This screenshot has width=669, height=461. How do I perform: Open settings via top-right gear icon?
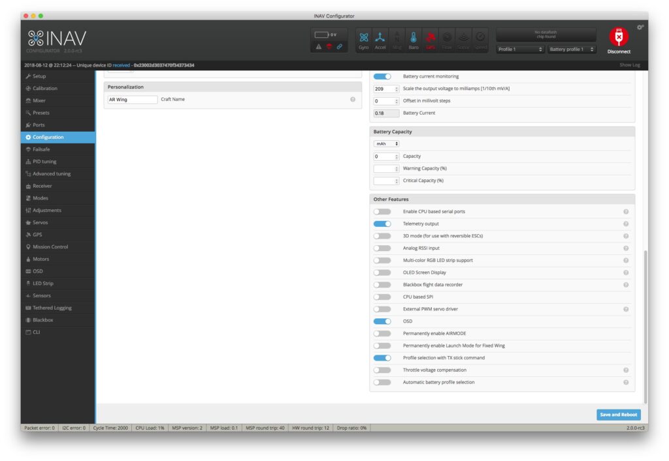[x=640, y=27]
